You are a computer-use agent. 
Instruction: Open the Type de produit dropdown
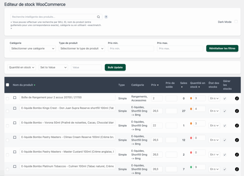[82, 49]
